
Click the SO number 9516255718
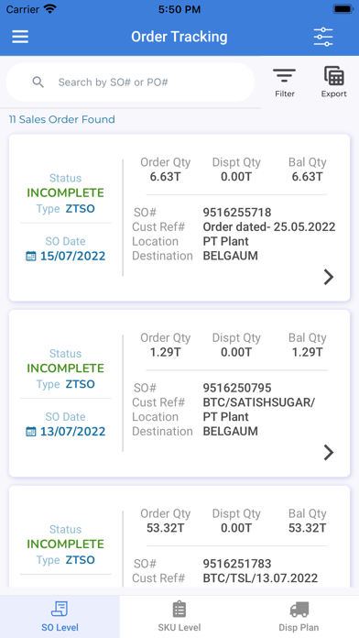click(x=237, y=213)
